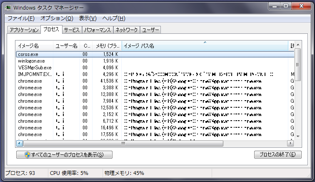Open the 表示(V) menu
This screenshot has width=315, height=182.
pyautogui.click(x=87, y=18)
